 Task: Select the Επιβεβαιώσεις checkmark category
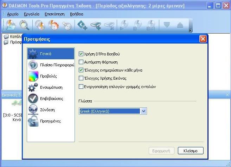pyautogui.click(x=51, y=99)
